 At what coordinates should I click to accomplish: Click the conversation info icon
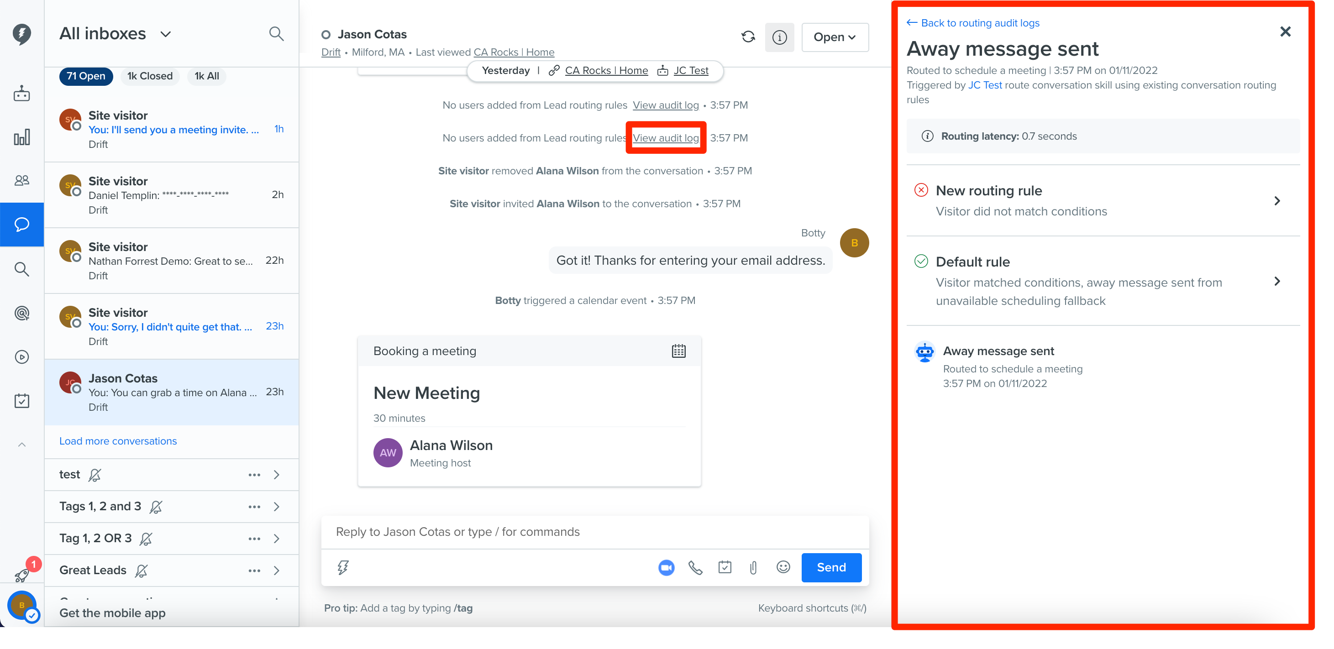click(779, 37)
